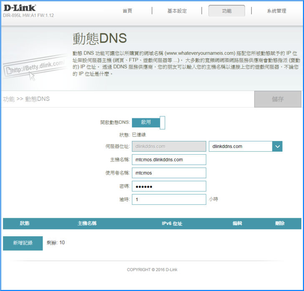Open the 基本設定 menu tab
Image resolution: width=304 pixels, height=291 pixels.
click(x=177, y=11)
